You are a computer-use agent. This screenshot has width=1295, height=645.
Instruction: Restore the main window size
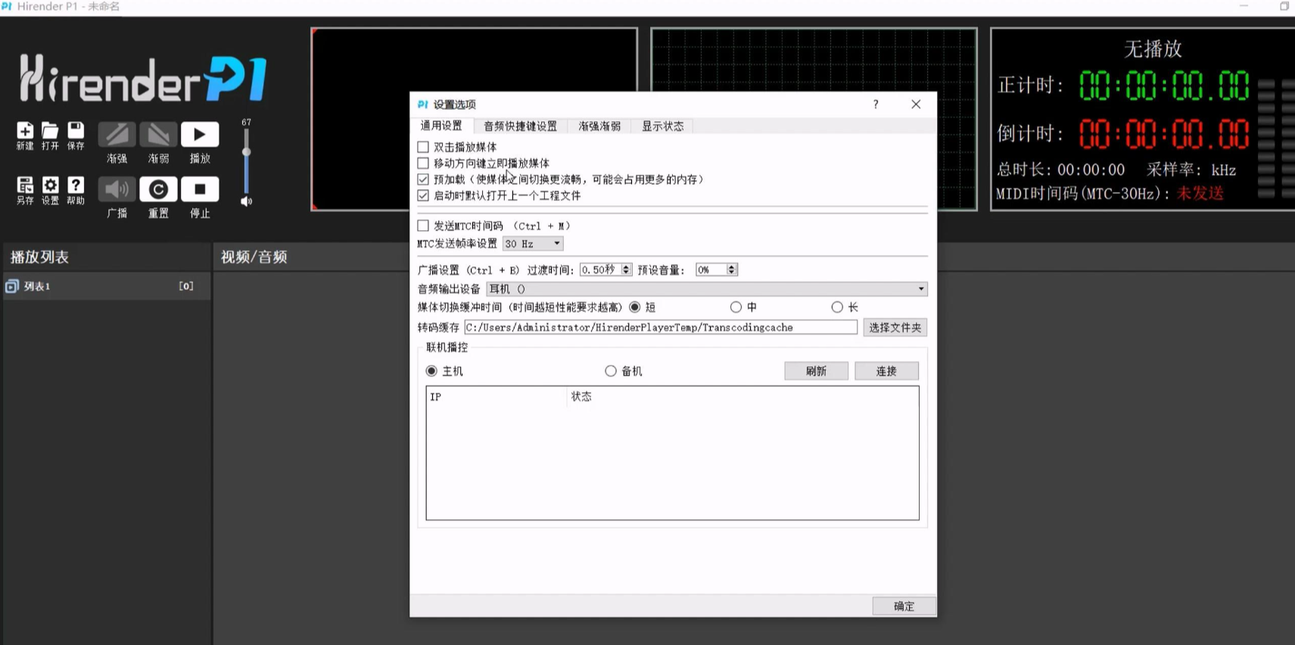tap(1284, 6)
